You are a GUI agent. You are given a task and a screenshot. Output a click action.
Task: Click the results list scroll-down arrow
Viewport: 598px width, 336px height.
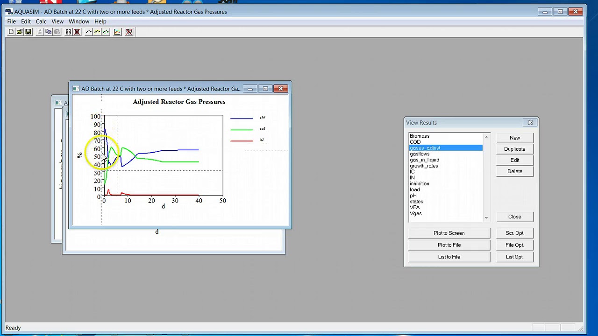(x=486, y=218)
